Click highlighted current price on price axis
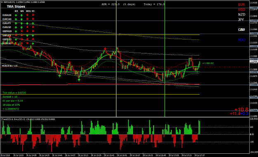Screen dimensions: 258x157 pos(253,62)
